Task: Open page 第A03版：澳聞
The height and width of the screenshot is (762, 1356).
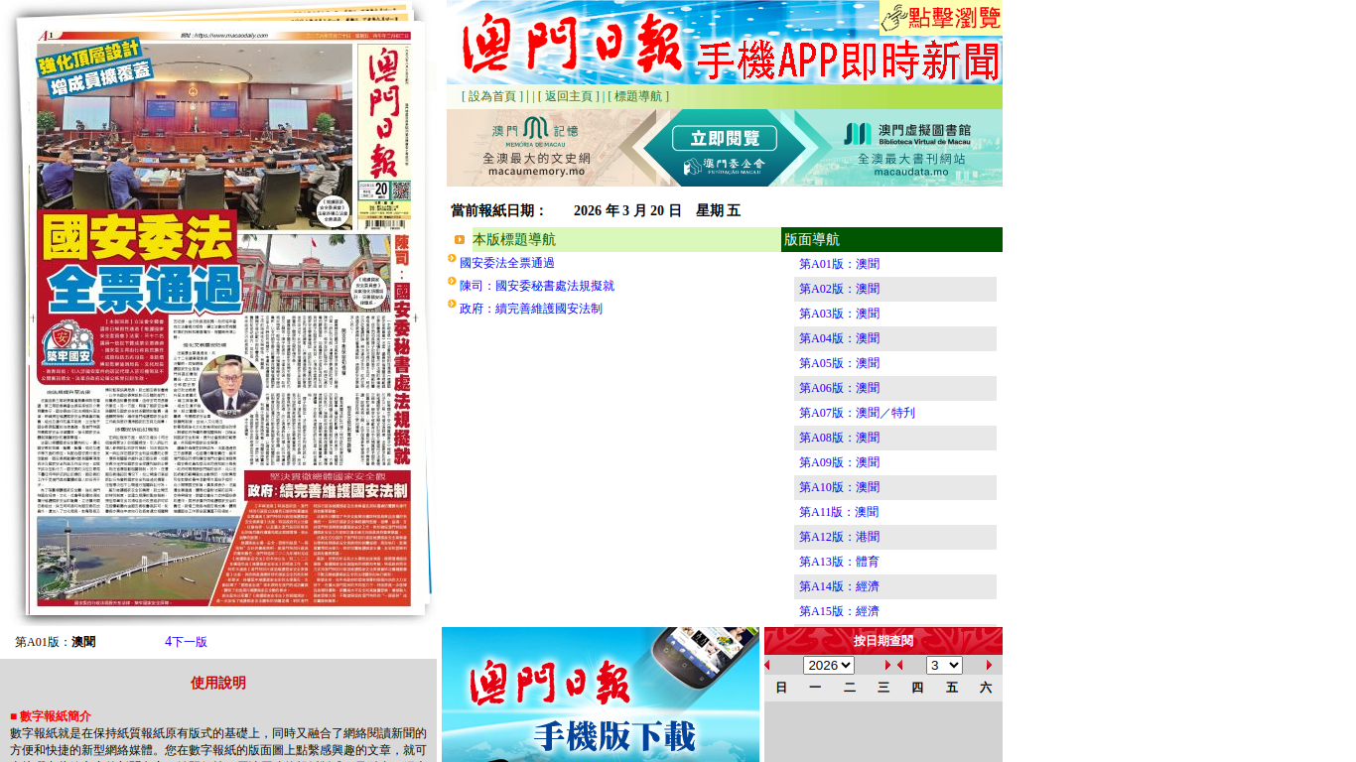Action: 839,314
